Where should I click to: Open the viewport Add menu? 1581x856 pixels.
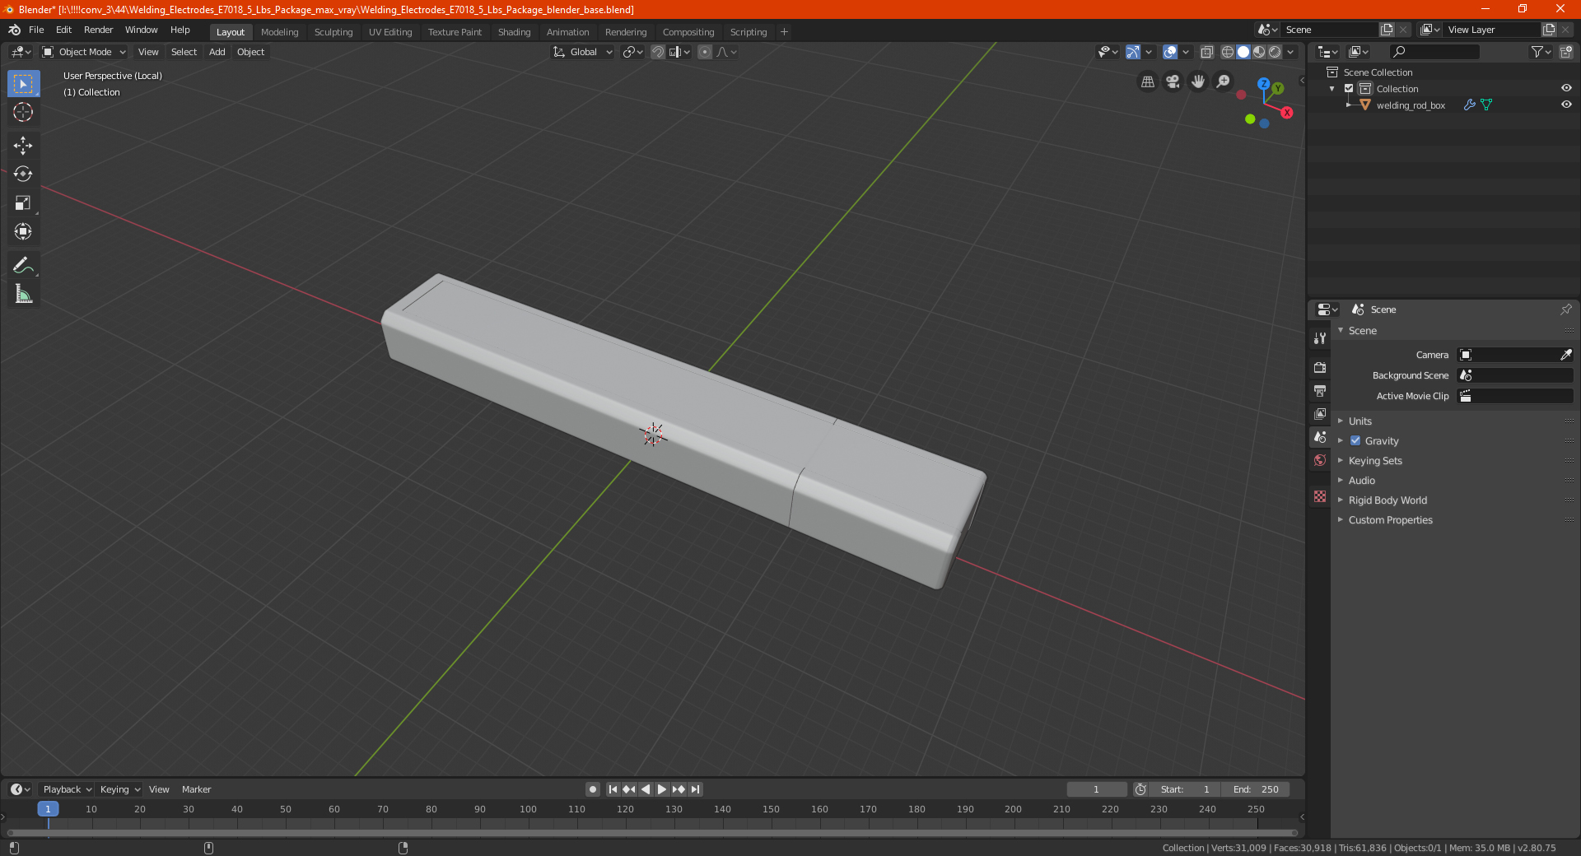(217, 52)
